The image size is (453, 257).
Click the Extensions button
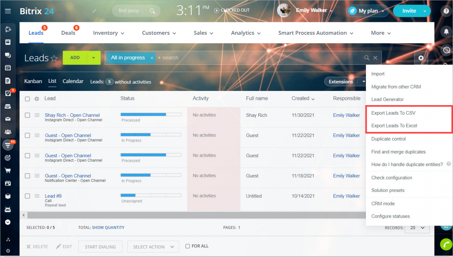coord(341,82)
